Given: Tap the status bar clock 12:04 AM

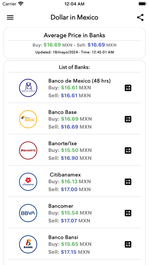Looking at the screenshot, I should coord(74,4).
